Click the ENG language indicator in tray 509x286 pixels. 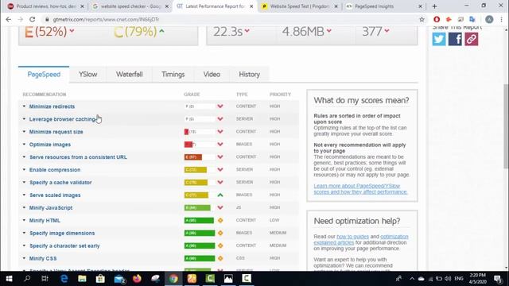459,279
